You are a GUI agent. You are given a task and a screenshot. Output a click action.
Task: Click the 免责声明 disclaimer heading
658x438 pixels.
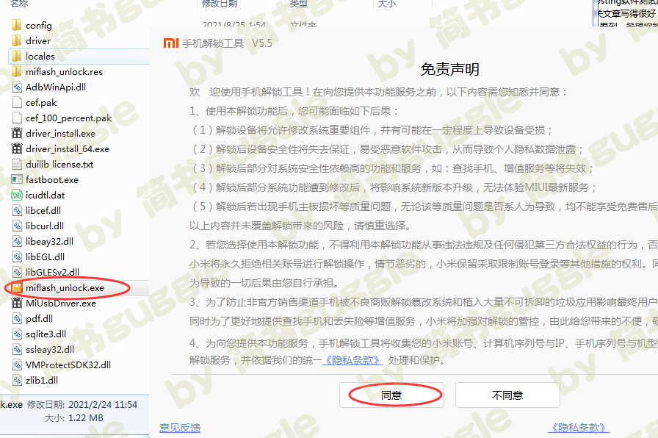450,69
